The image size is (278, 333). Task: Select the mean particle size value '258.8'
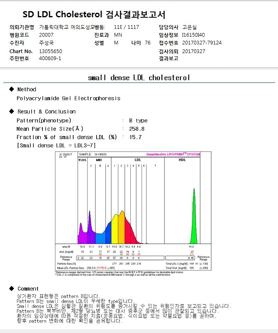tap(137, 129)
